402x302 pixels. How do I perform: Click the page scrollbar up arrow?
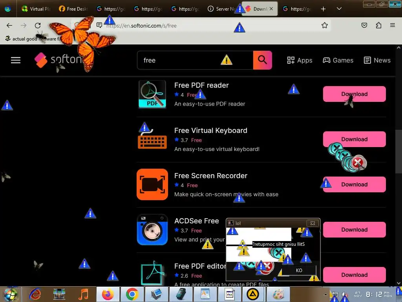click(x=398, y=48)
